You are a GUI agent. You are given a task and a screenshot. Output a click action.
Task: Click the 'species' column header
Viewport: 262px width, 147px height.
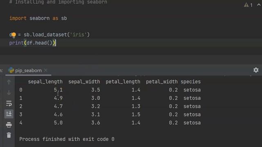pos(190,82)
